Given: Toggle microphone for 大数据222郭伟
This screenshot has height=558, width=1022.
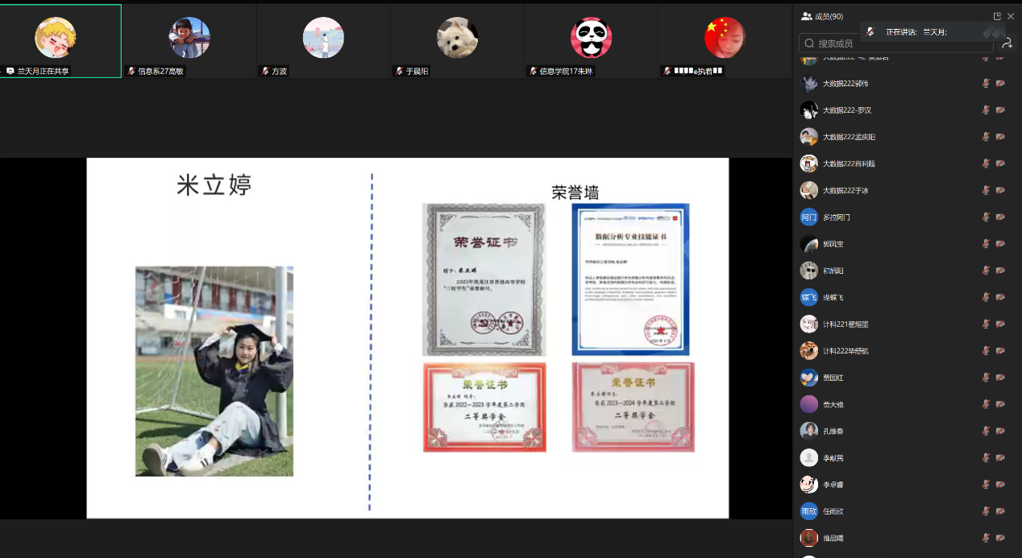Looking at the screenshot, I should point(986,83).
